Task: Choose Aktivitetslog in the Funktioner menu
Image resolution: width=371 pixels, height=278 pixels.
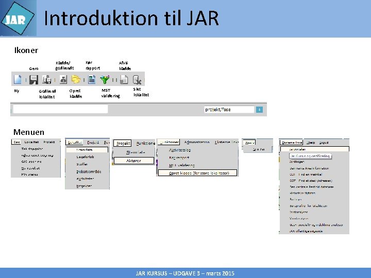Action: pyautogui.click(x=180, y=150)
